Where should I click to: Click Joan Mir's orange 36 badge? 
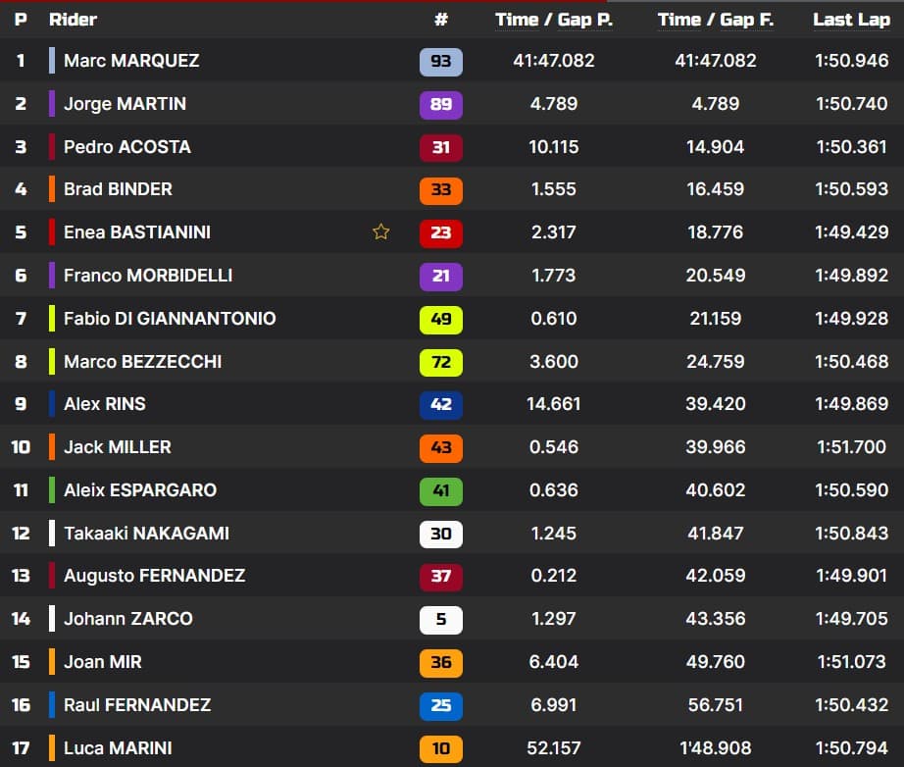pos(440,662)
